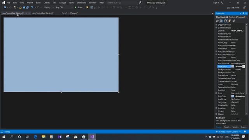Switch to UserControl1.cs [Design] tab

click(42, 13)
